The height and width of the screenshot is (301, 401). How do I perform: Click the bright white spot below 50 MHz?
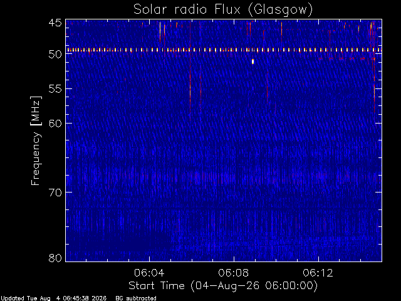[253, 61]
